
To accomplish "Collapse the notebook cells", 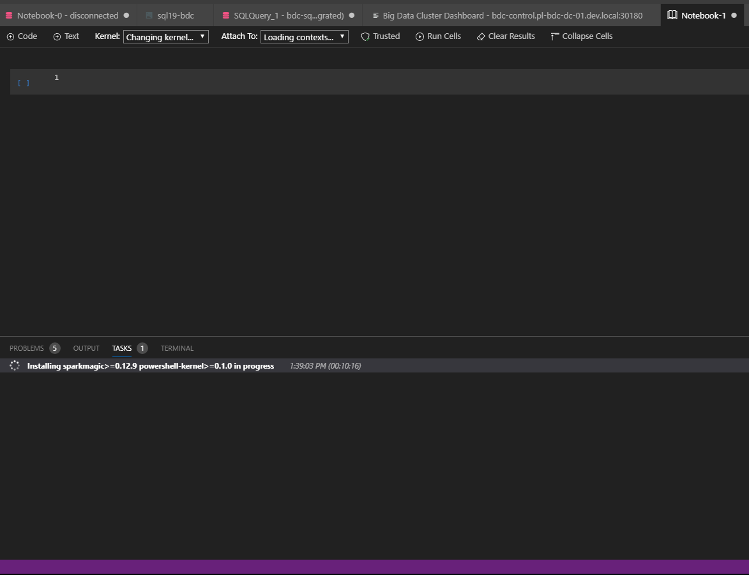I will 580,36.
